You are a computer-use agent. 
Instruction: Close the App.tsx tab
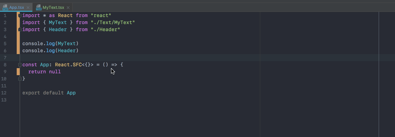click(28, 8)
